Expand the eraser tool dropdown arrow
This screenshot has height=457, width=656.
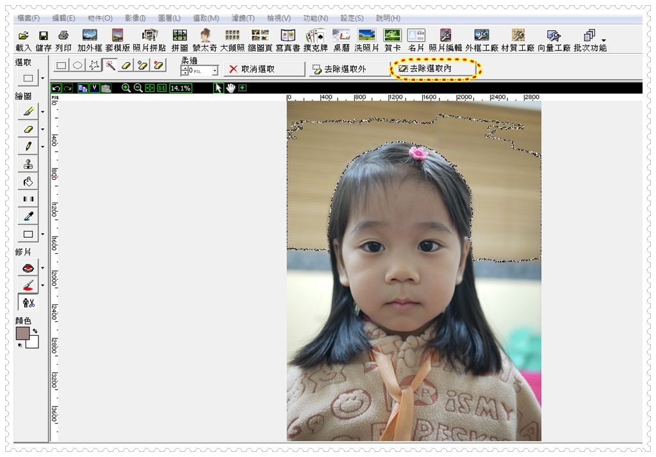42,129
